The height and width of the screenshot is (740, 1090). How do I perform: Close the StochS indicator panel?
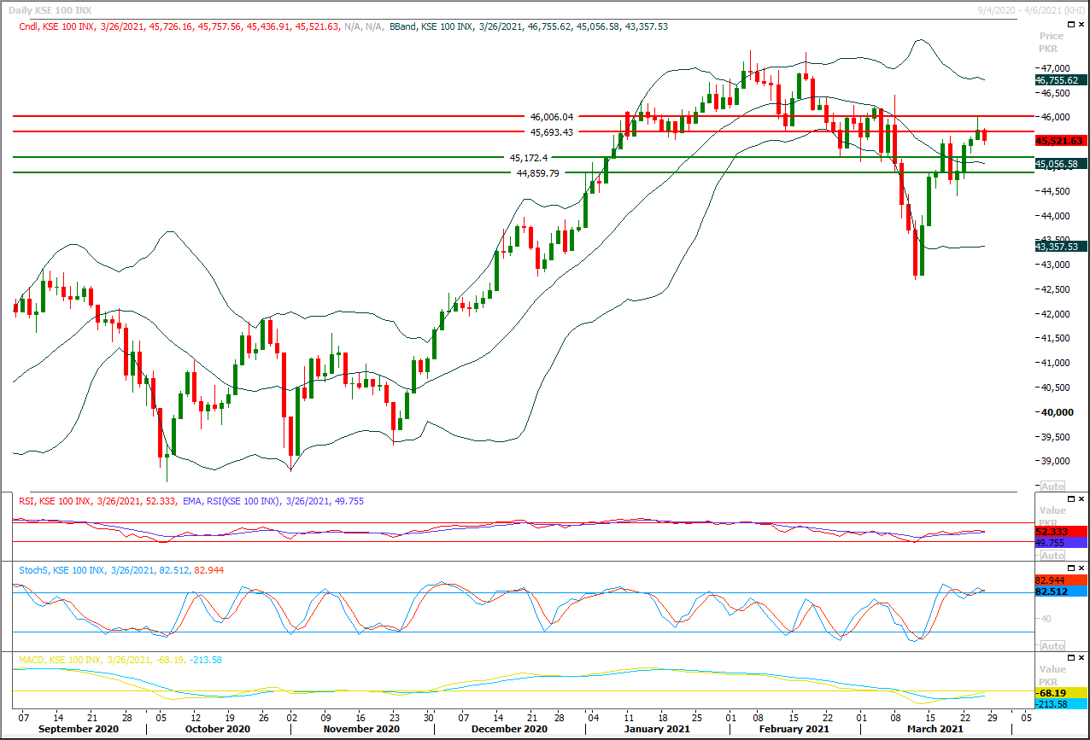tap(1081, 568)
